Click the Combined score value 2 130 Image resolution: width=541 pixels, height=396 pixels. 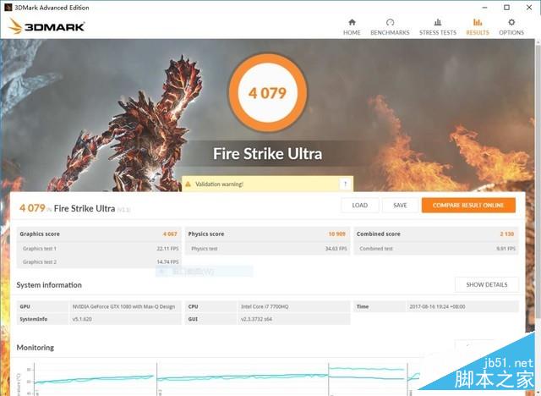(507, 234)
